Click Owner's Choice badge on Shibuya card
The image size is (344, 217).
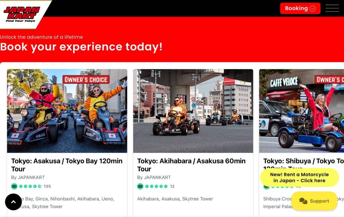(329, 79)
